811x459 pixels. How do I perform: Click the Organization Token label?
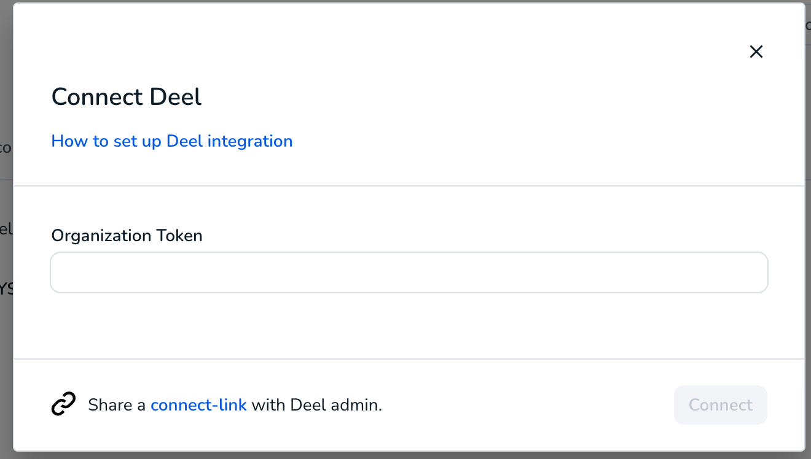pyautogui.click(x=127, y=236)
